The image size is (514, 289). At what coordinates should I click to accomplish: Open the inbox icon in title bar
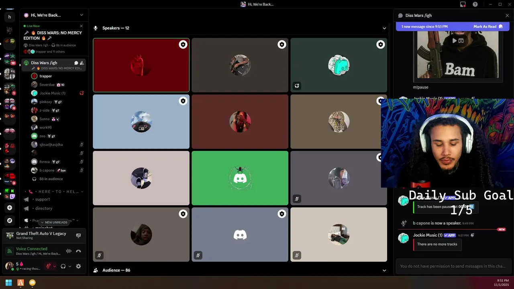(463, 4)
